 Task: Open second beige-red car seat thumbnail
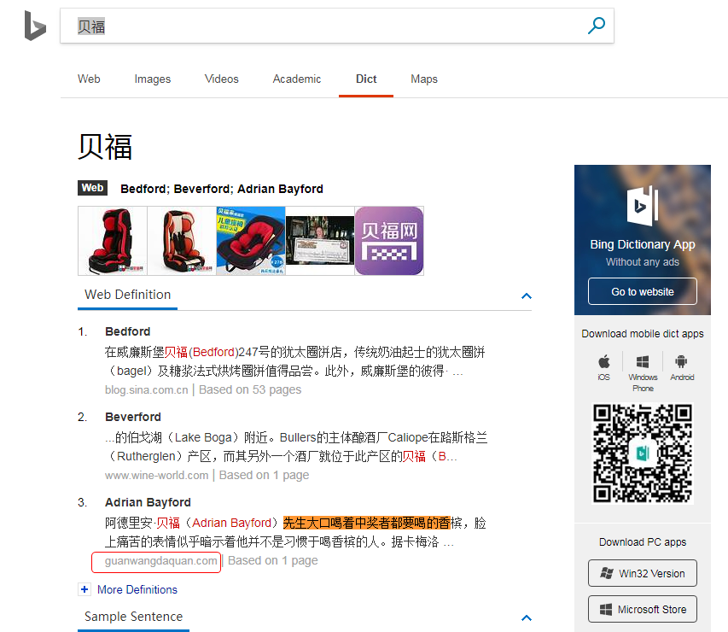(x=182, y=241)
